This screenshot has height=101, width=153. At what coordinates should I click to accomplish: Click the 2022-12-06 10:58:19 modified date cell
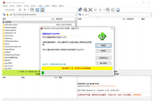click(x=64, y=25)
